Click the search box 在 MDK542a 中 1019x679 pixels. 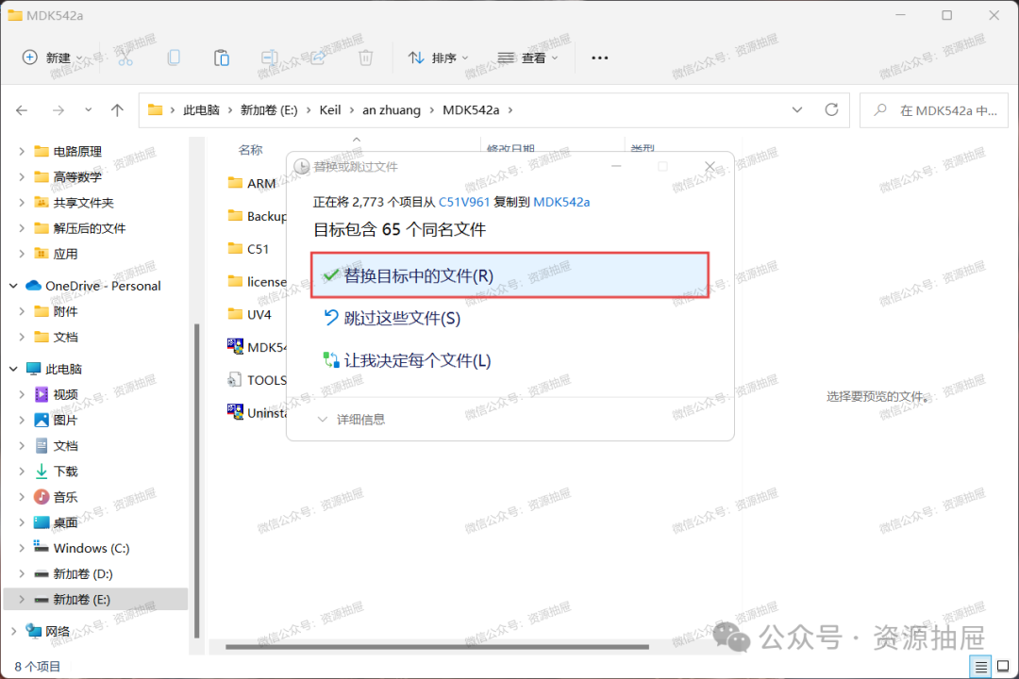(x=934, y=110)
